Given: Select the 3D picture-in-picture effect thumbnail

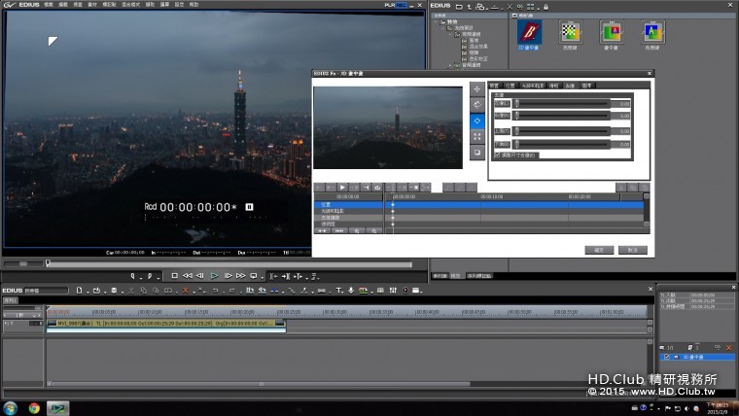Looking at the screenshot, I should pos(528,31).
